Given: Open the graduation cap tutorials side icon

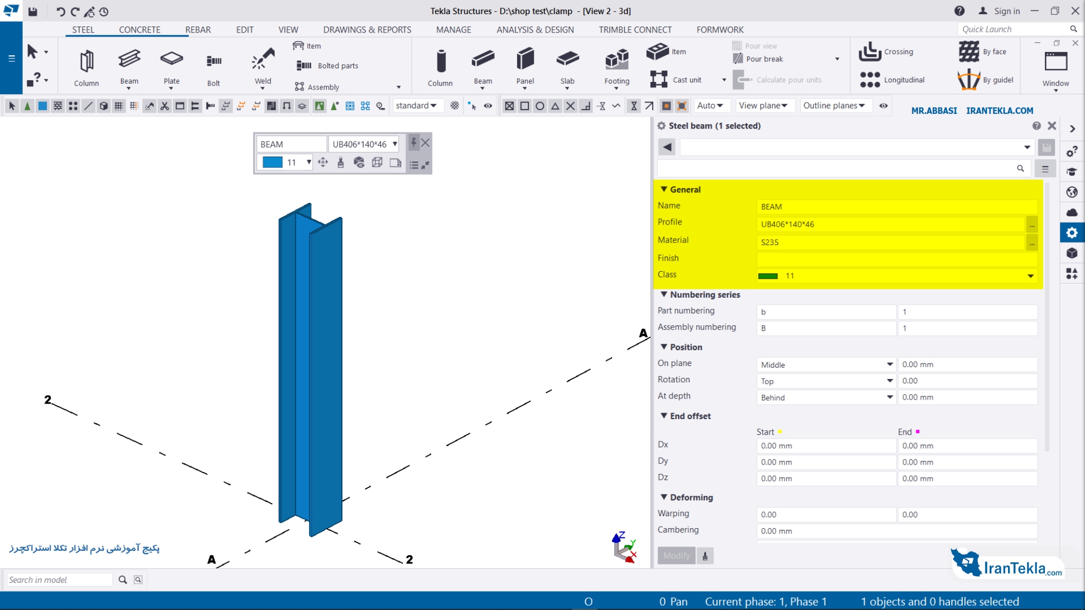Looking at the screenshot, I should point(1072,172).
